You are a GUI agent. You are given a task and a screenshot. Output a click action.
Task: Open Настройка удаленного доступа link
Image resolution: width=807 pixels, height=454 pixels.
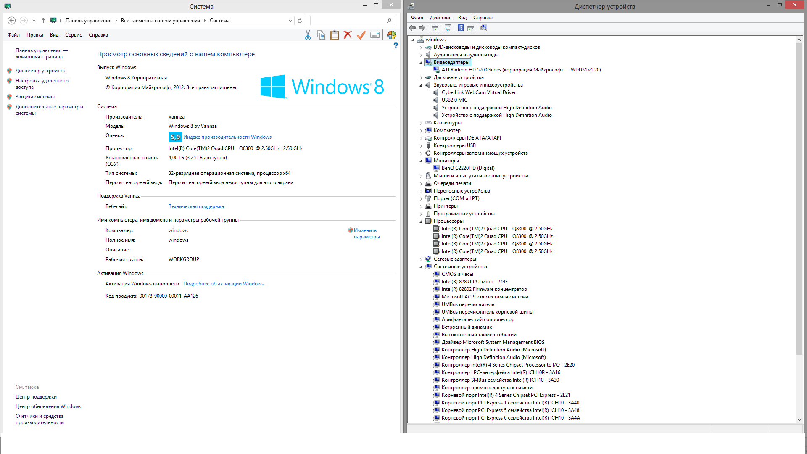42,84
